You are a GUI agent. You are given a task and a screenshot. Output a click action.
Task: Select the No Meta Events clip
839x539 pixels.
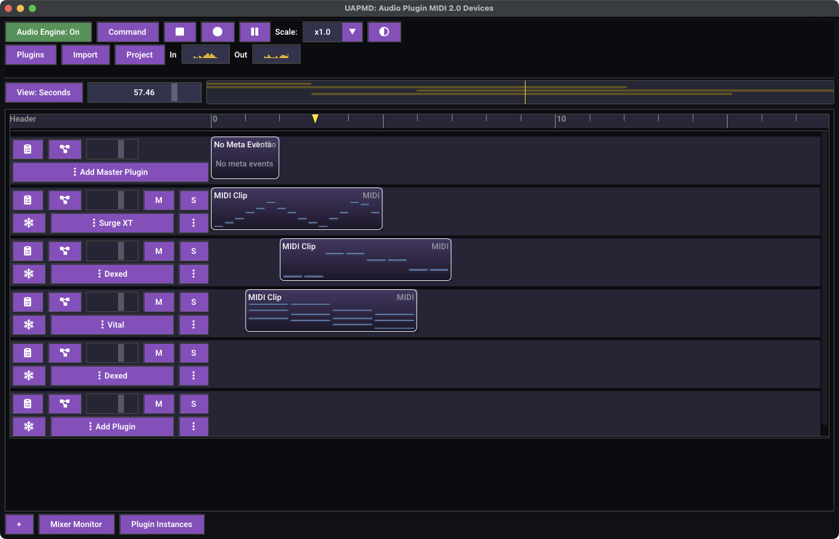[x=245, y=158]
